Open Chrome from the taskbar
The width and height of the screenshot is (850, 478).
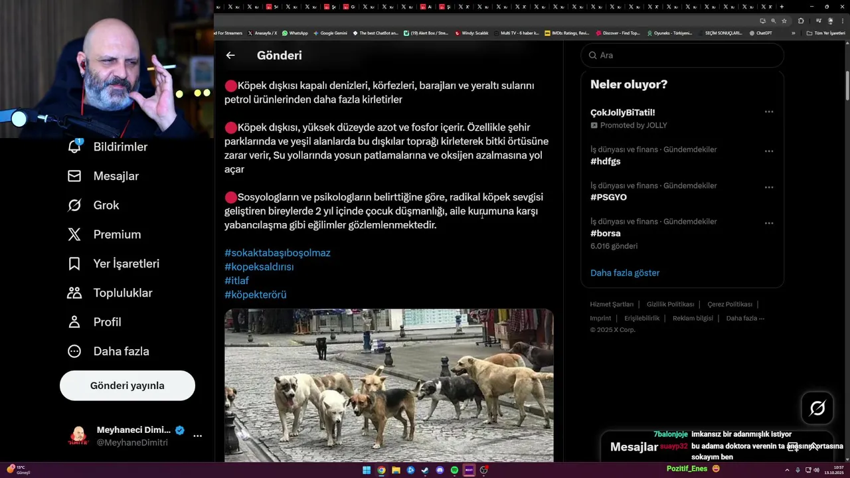coord(381,470)
